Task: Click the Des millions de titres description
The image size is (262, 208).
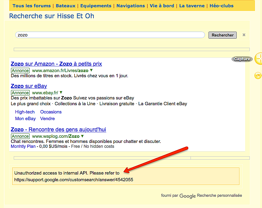Action: 69,76
